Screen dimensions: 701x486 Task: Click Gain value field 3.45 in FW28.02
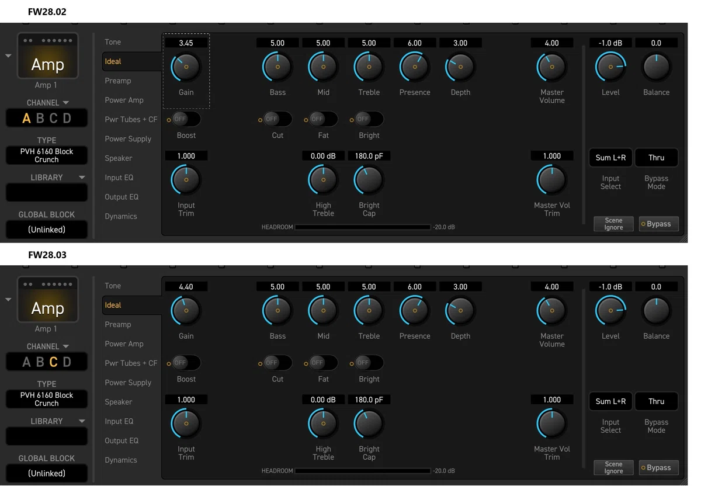click(186, 43)
